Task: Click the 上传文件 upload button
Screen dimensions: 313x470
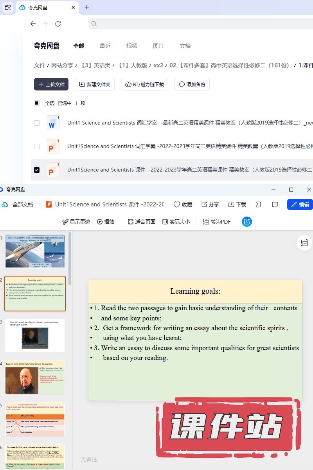Action: [51, 84]
